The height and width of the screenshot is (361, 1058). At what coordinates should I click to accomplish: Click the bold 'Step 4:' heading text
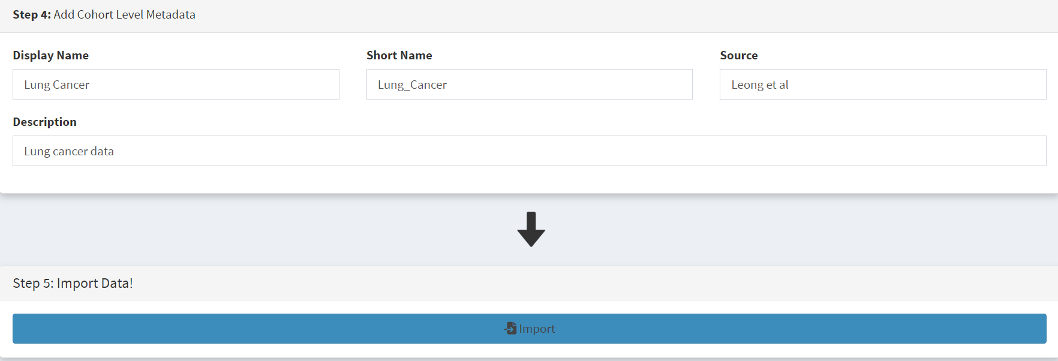click(32, 14)
